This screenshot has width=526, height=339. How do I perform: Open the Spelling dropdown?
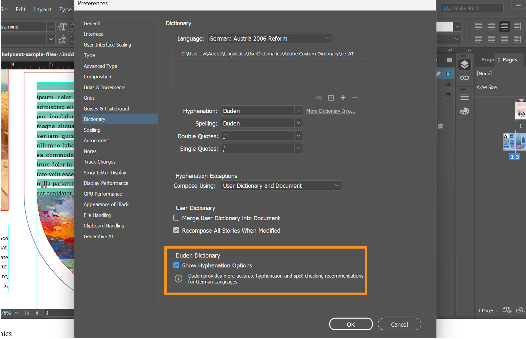pyautogui.click(x=262, y=123)
